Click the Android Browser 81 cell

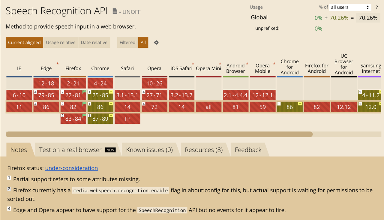(x=235, y=107)
